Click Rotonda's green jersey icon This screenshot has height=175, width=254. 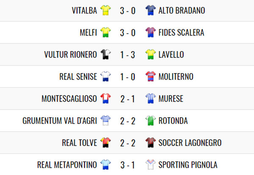(x=151, y=120)
